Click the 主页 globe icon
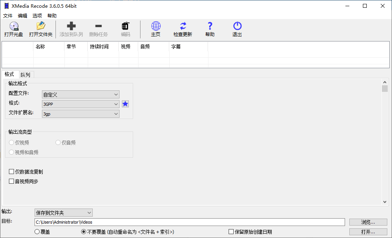 pyautogui.click(x=156, y=27)
